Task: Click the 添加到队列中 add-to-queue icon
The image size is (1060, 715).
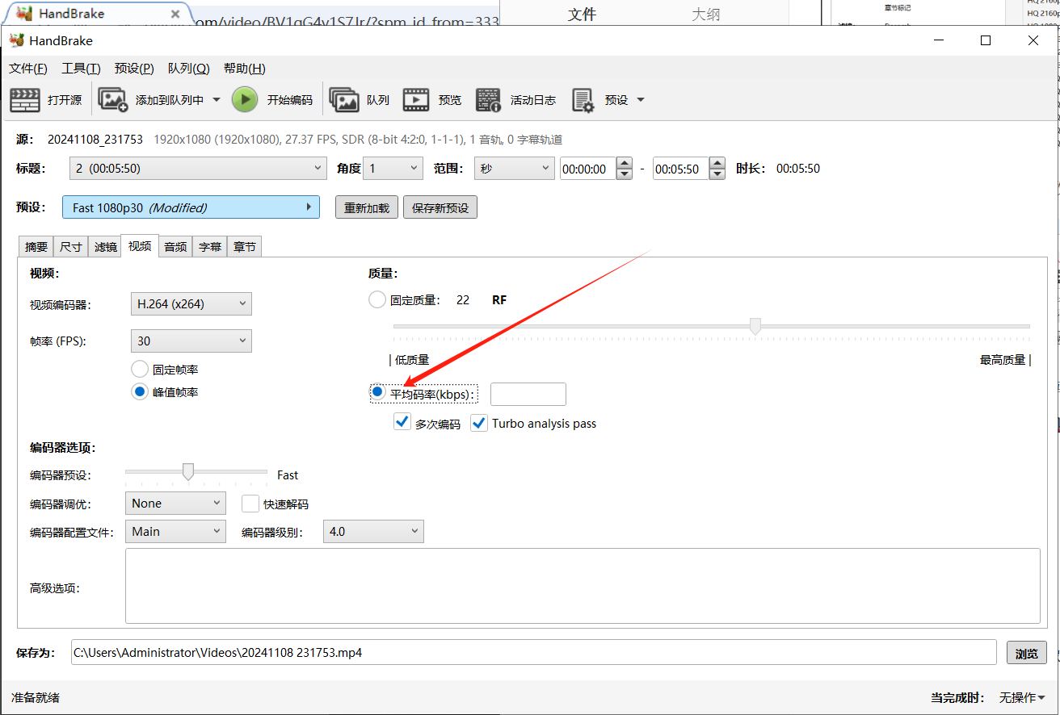Action: (x=113, y=100)
